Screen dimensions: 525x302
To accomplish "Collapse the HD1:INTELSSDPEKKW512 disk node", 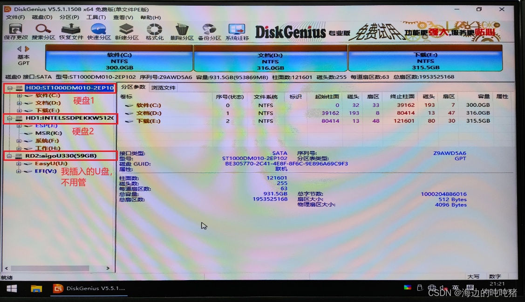I will coord(9,118).
